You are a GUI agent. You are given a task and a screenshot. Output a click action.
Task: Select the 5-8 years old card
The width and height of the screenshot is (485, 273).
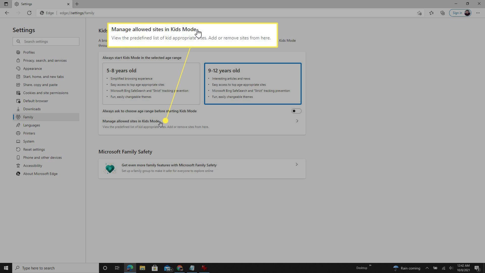151,84
